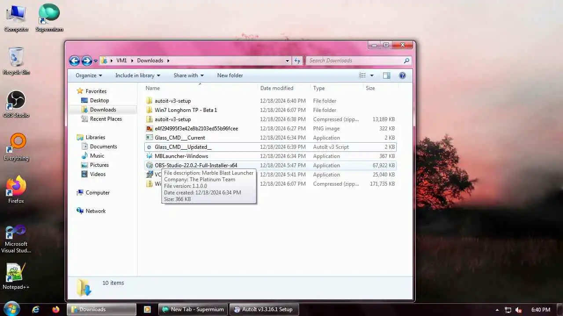Click the Refresh button beside address bar

297,61
